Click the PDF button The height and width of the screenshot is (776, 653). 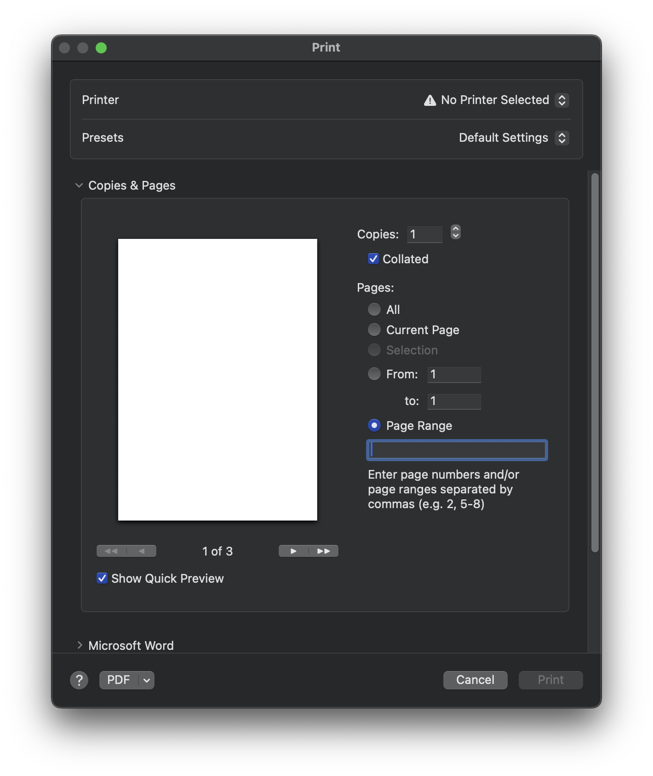pyautogui.click(x=119, y=680)
